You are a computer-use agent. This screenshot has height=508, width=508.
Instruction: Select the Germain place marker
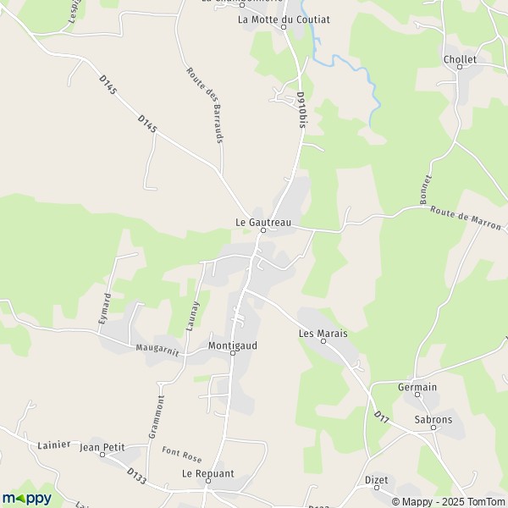pyautogui.click(x=417, y=395)
